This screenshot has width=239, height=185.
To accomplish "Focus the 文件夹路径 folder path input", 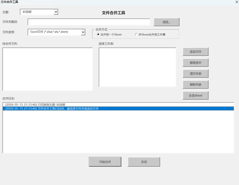I will (89, 22).
